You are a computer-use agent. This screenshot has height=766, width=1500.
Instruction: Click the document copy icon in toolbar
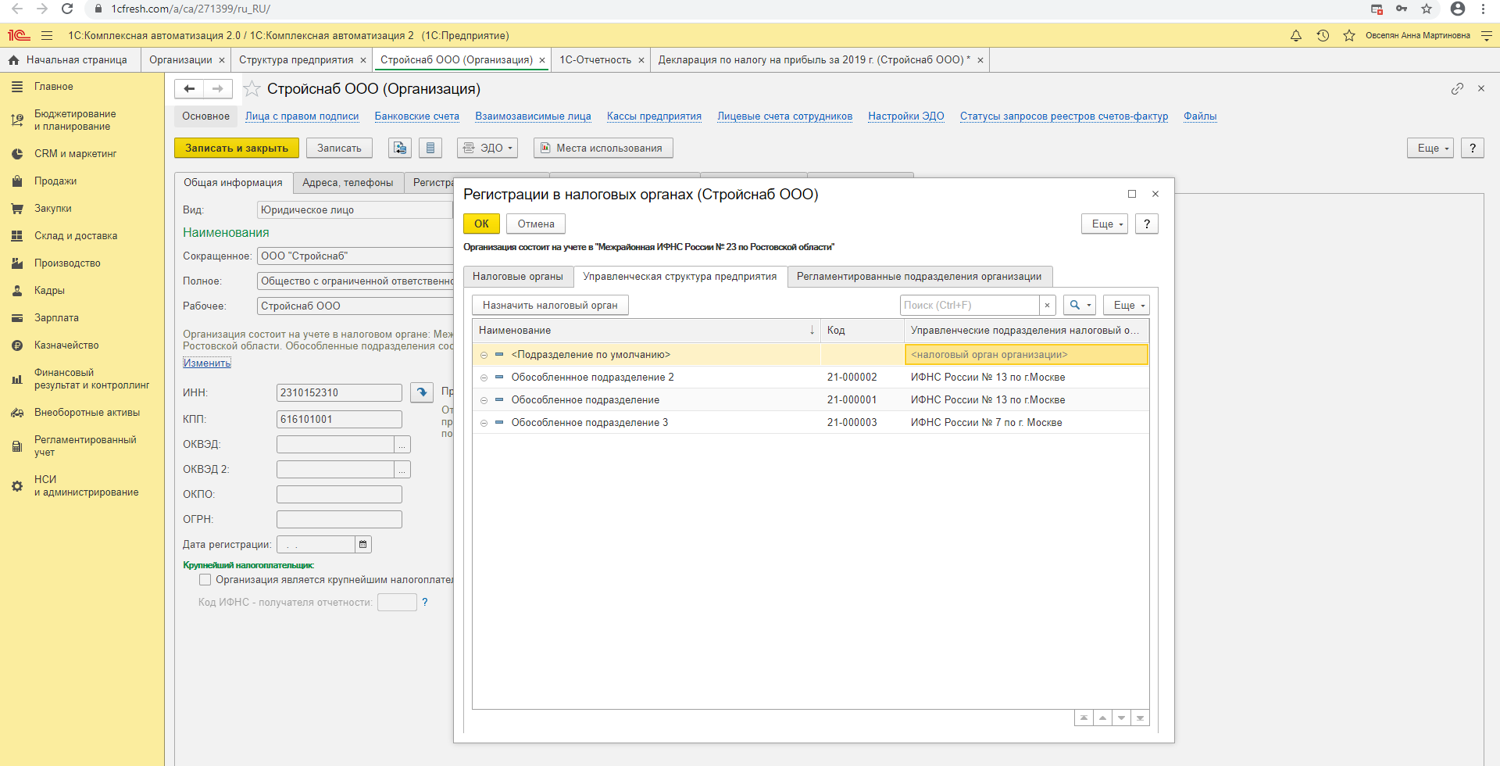coord(400,148)
